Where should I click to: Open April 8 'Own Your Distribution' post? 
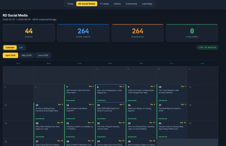[x=110, y=93]
